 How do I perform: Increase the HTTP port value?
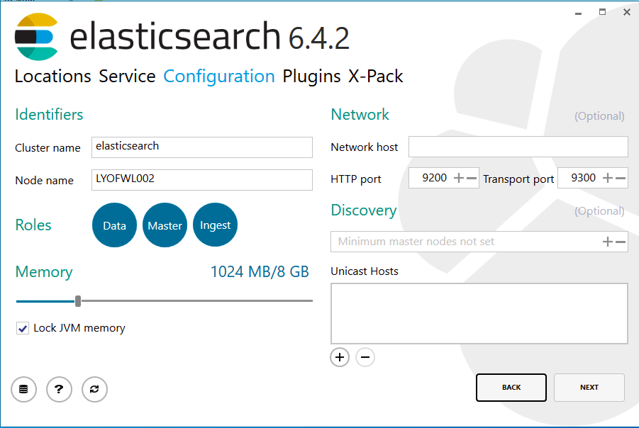459,178
